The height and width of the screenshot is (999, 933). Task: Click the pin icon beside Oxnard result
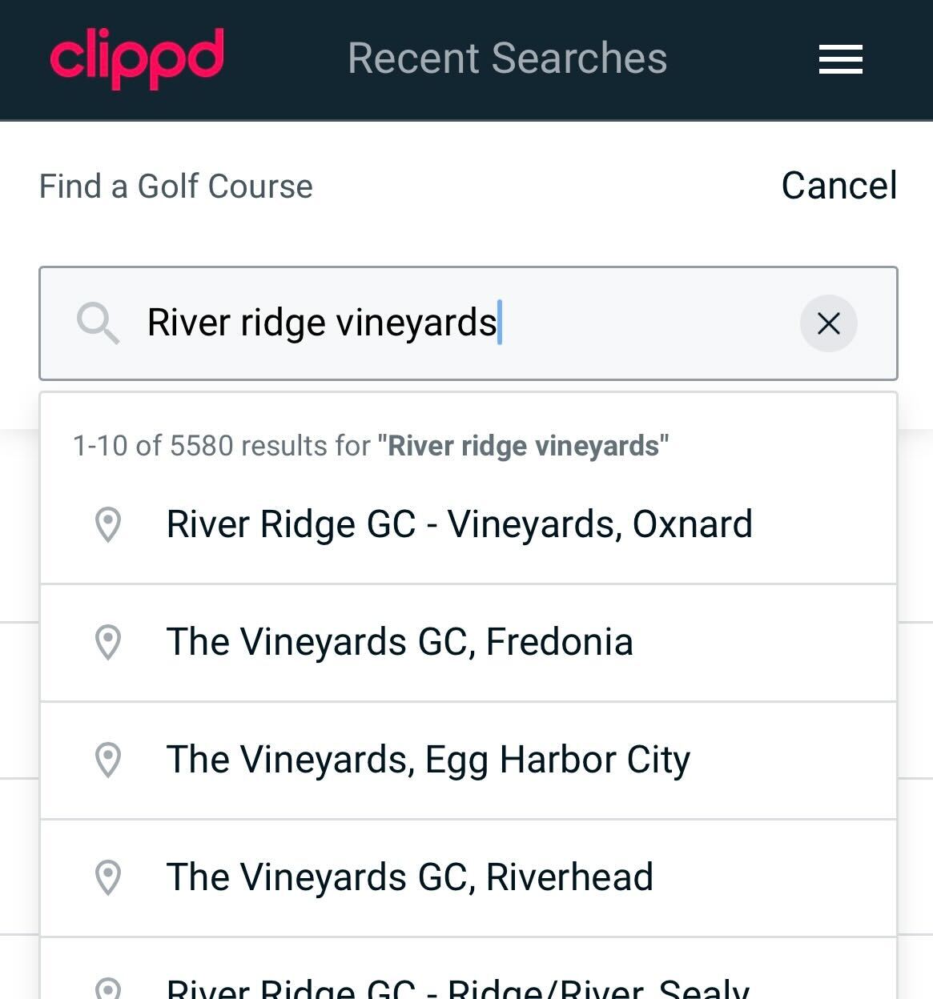point(108,525)
